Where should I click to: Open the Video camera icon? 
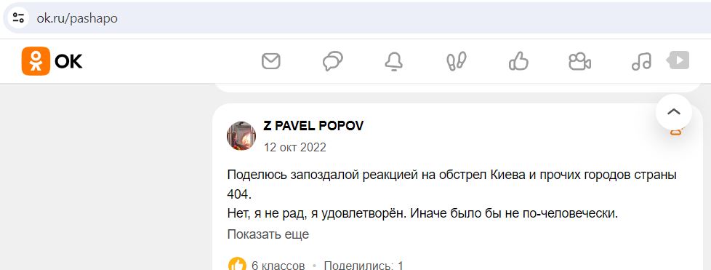pos(579,61)
